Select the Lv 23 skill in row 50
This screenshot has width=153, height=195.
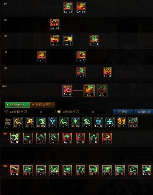tap(68, 8)
